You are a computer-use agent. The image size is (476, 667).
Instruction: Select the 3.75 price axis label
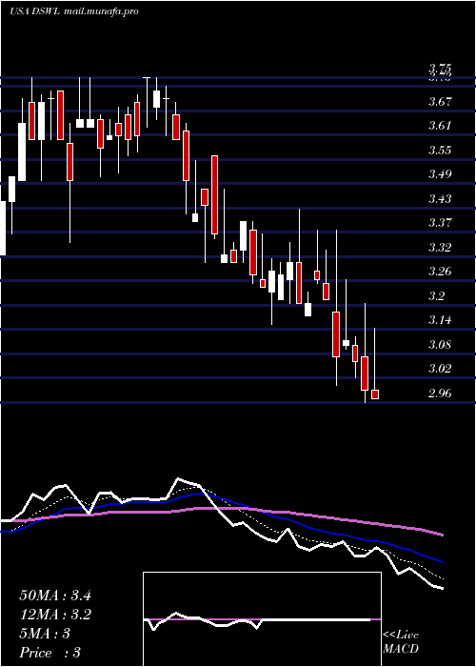coord(440,69)
